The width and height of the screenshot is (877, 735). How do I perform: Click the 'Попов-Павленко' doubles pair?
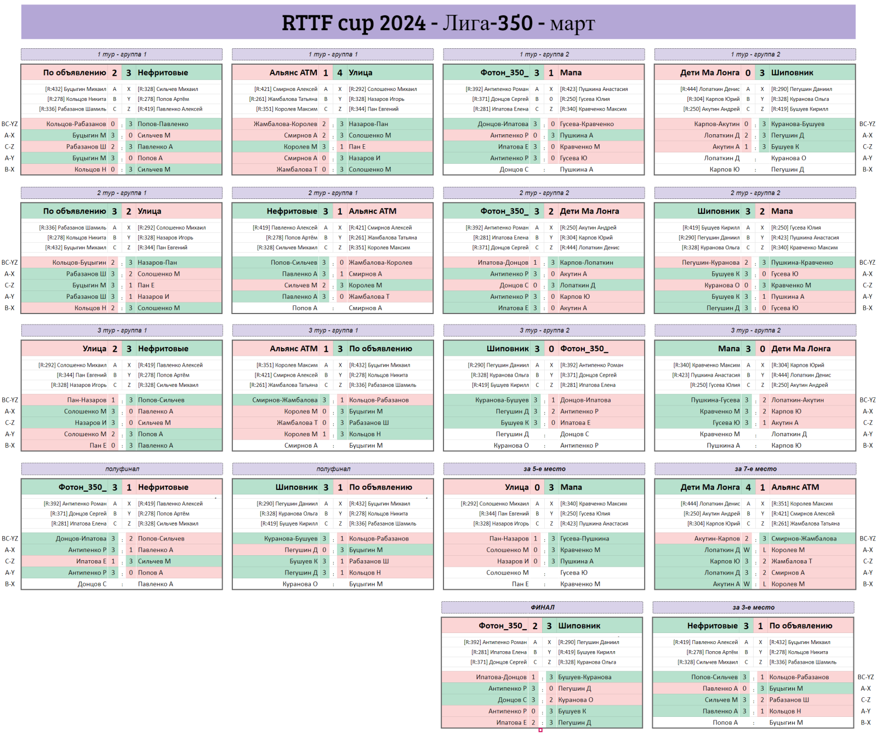tap(163, 124)
